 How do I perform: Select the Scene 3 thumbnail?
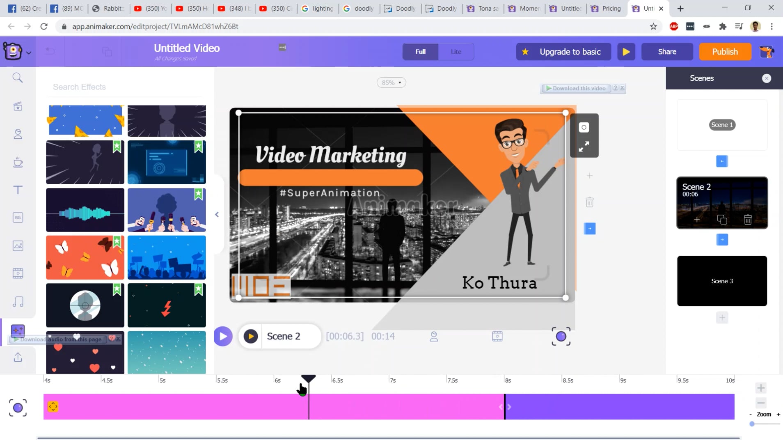click(x=722, y=281)
